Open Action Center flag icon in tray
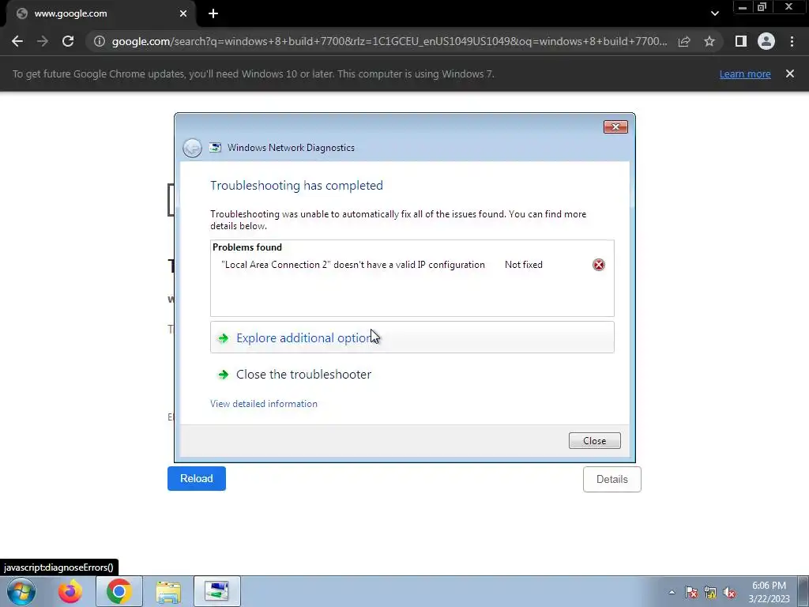Image resolution: width=809 pixels, height=607 pixels. pyautogui.click(x=690, y=592)
